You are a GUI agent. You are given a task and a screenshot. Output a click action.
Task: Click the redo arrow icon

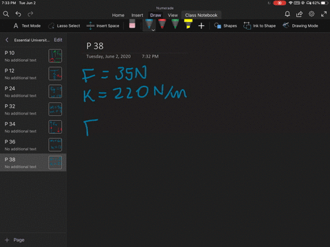[x=30, y=14]
